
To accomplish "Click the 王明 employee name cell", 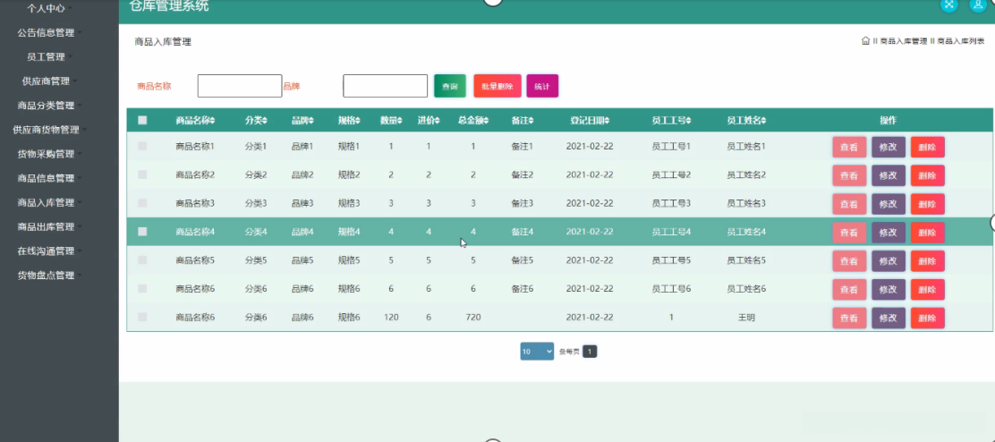I will click(746, 317).
